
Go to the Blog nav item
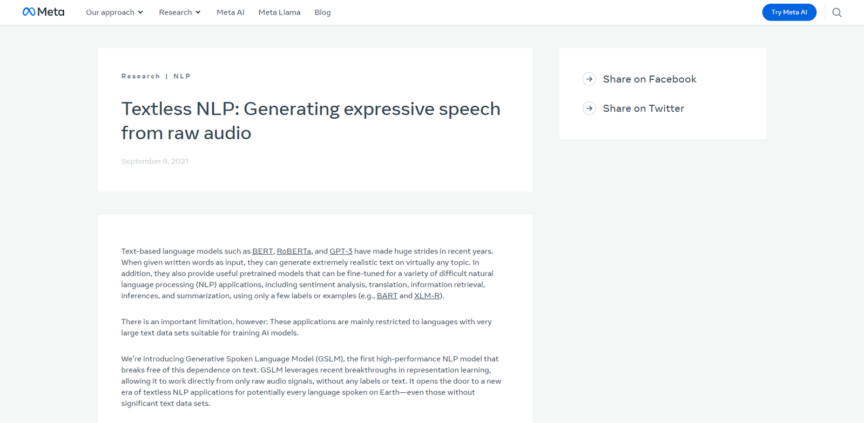tap(322, 12)
